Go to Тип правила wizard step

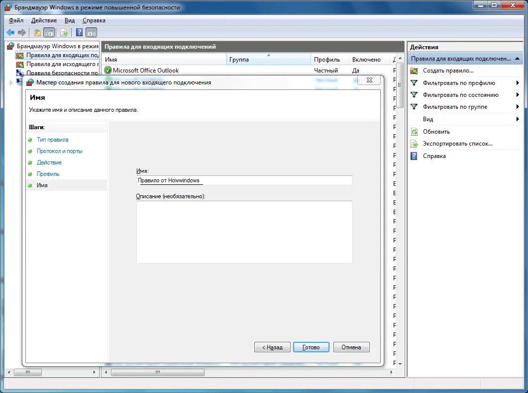tap(53, 140)
